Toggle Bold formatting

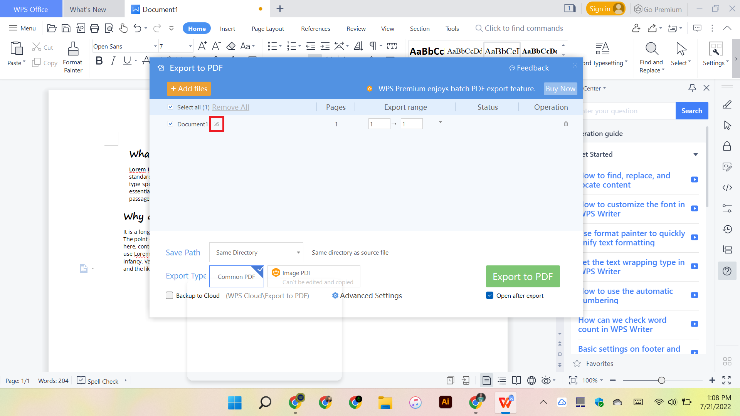99,61
